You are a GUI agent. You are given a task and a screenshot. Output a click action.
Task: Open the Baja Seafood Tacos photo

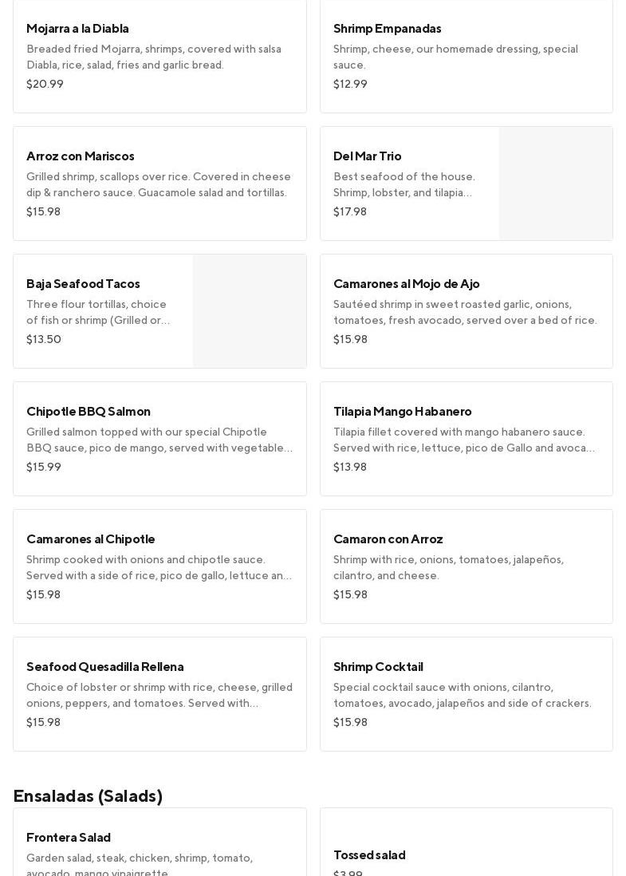click(x=250, y=311)
